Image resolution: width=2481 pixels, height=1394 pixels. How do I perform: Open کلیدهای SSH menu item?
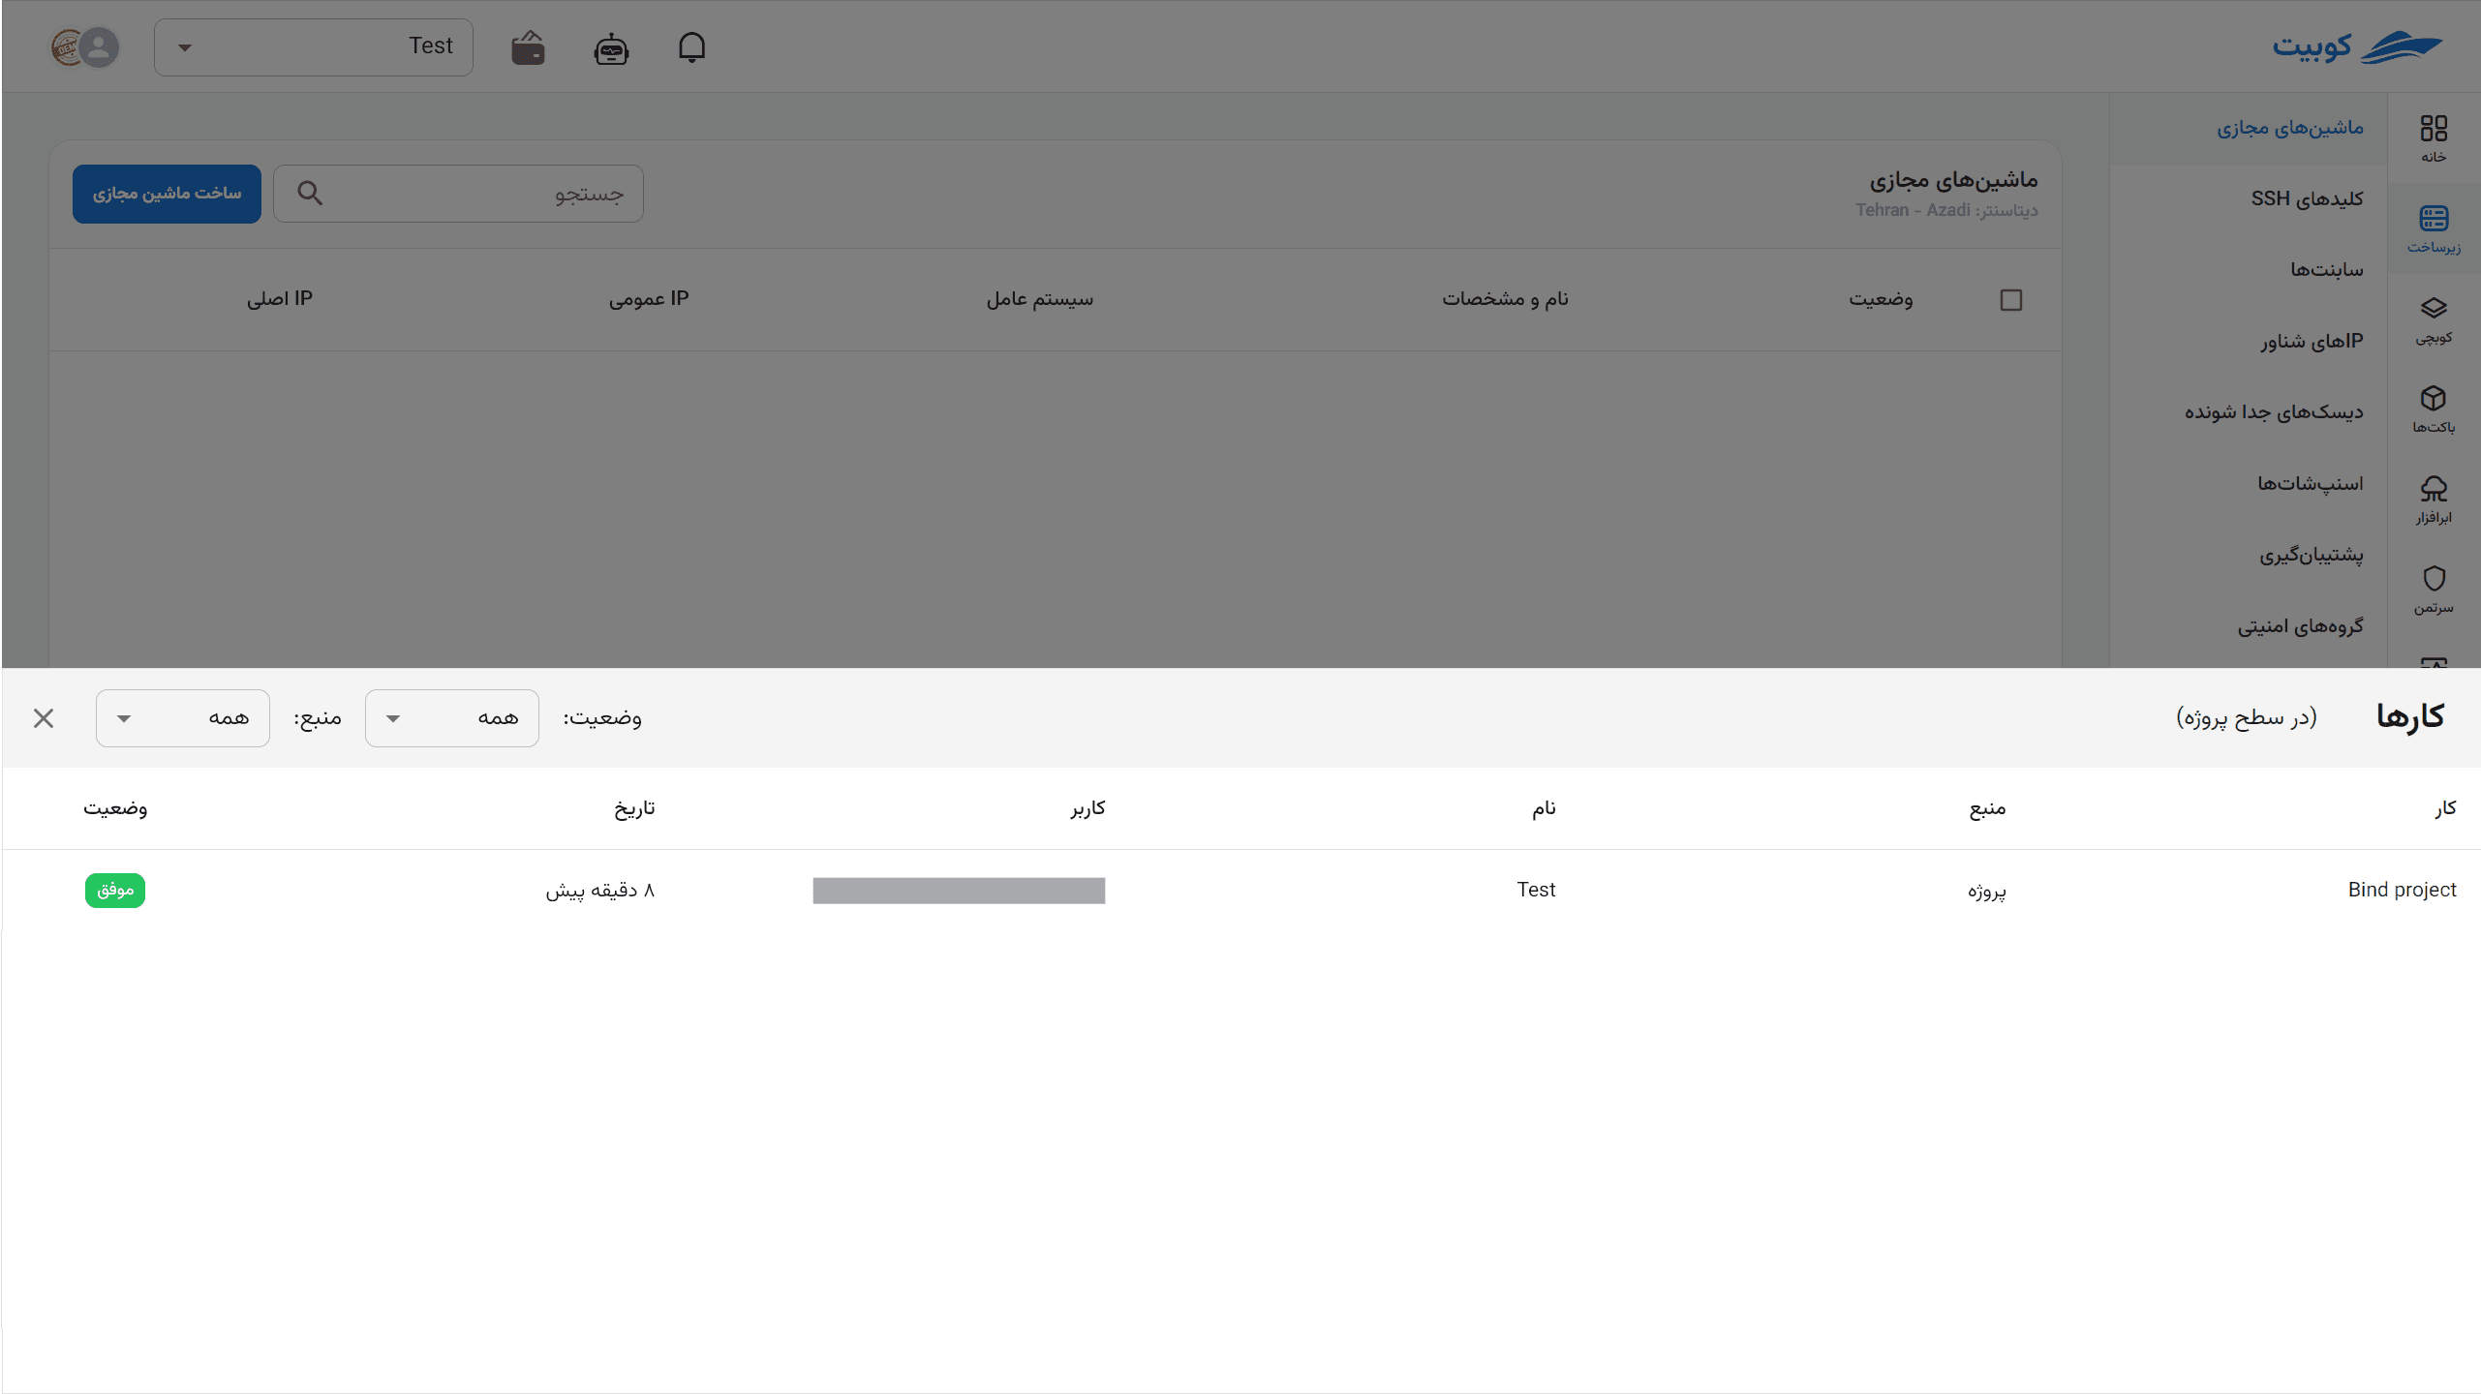[2249, 198]
